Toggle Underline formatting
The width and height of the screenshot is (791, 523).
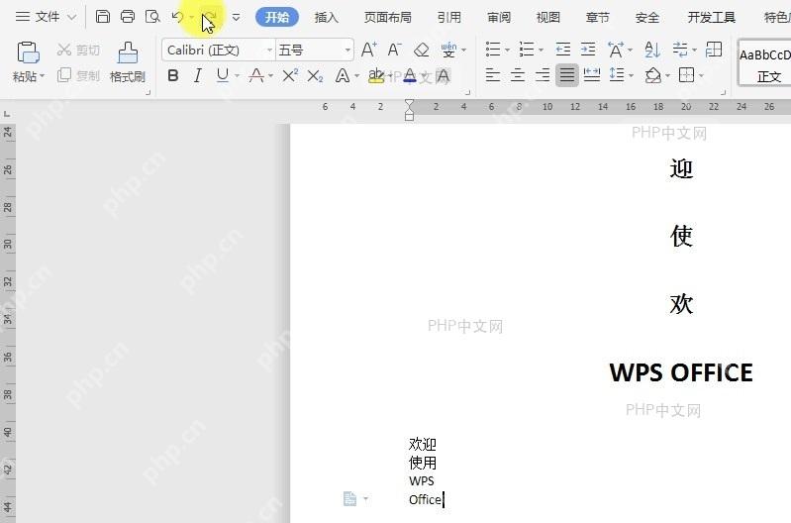[x=222, y=75]
